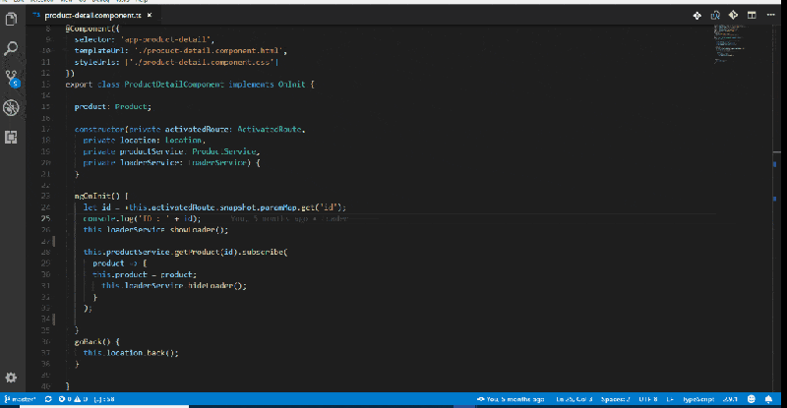Click 'this.loaderService.hideLoader();' on line 31
Image resolution: width=787 pixels, height=408 pixels.
pos(174,285)
